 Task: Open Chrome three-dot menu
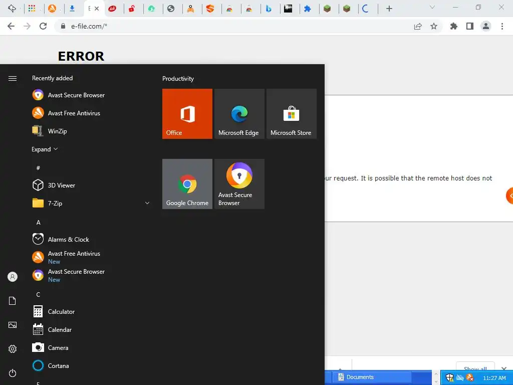502,26
